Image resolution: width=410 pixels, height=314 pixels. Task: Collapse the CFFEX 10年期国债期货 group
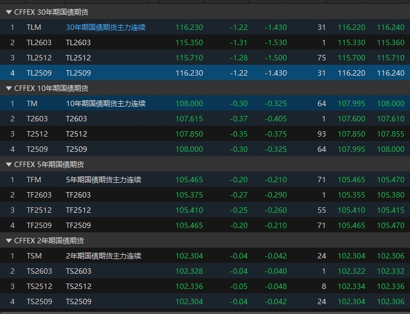[x=9, y=88]
